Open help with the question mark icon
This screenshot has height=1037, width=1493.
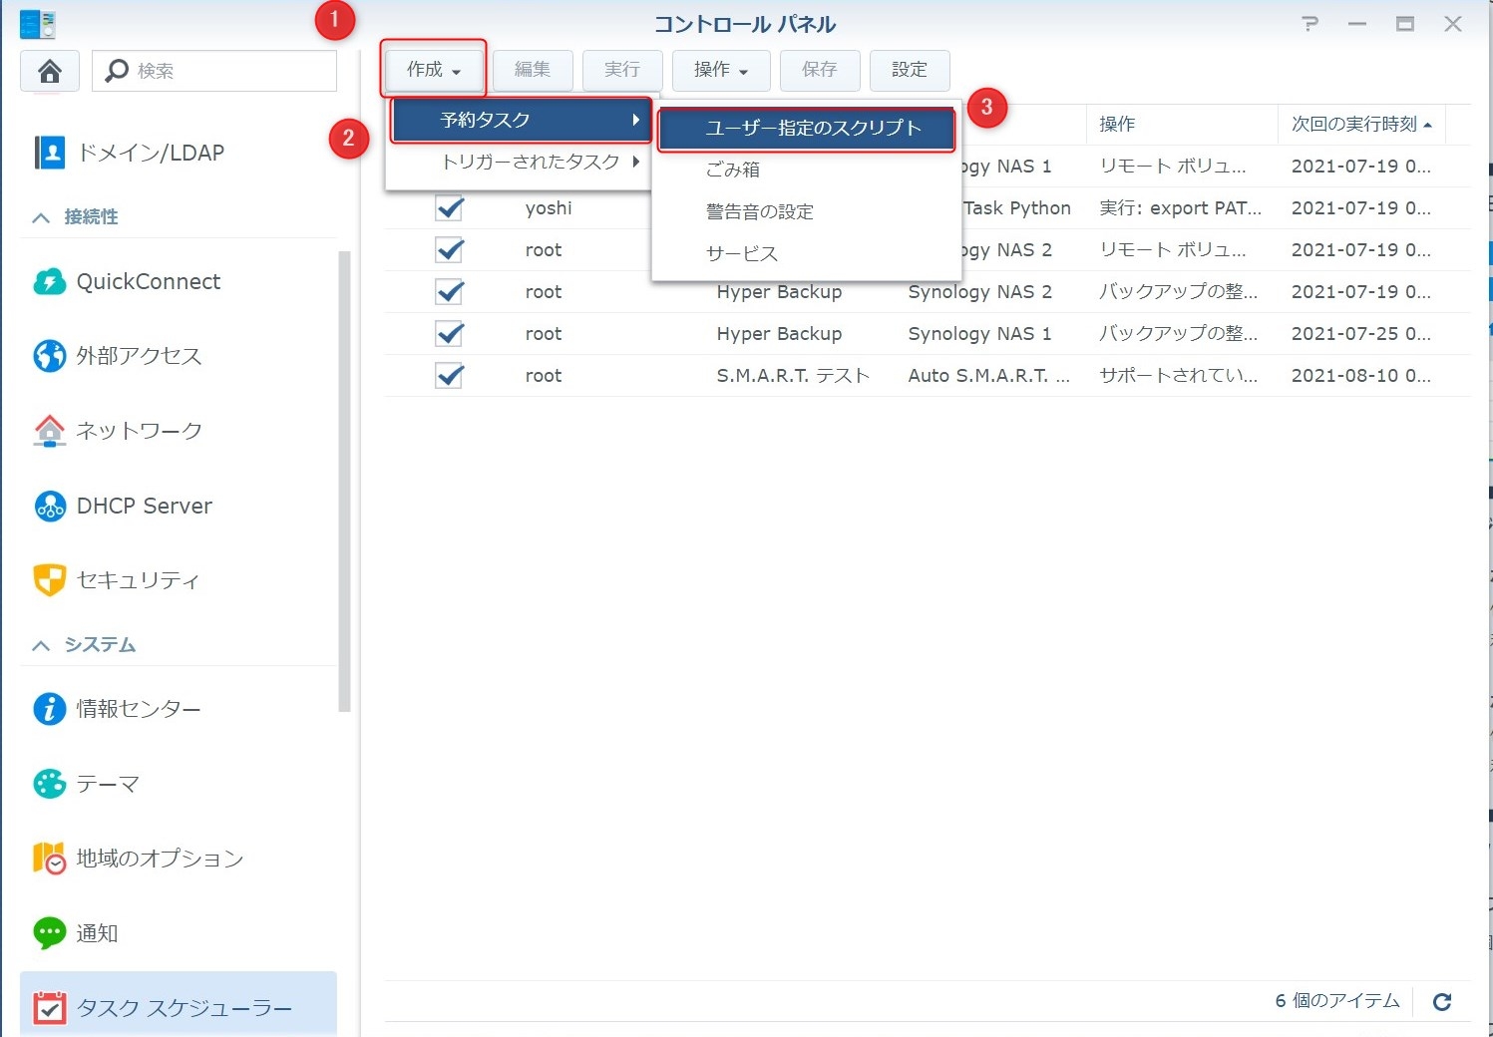pyautogui.click(x=1309, y=24)
